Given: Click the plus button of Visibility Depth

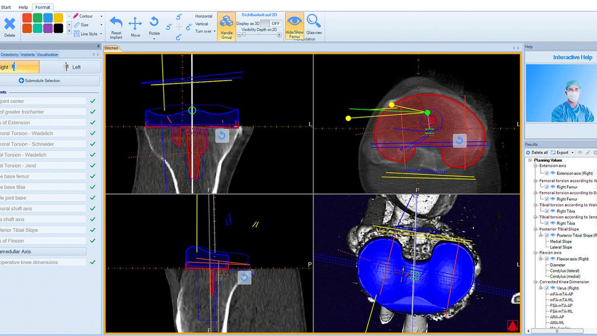Looking at the screenshot, I should pyautogui.click(x=279, y=34).
